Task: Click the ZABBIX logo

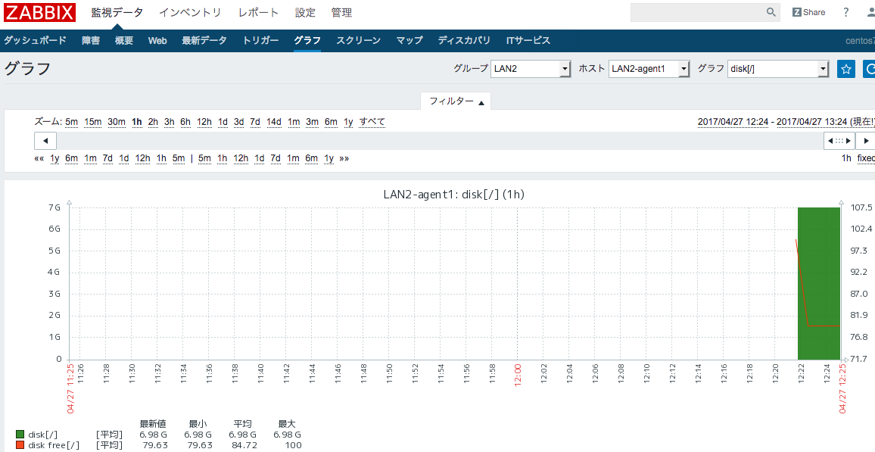Action: pyautogui.click(x=39, y=11)
